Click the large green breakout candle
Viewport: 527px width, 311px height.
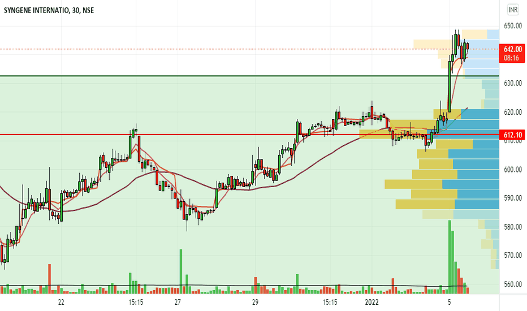coord(450,87)
